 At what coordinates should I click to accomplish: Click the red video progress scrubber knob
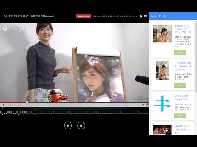point(27,102)
